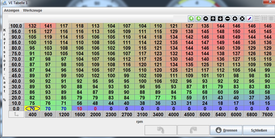
Task: Click the red-blue interpolate line icon
Action: click(250, 19)
